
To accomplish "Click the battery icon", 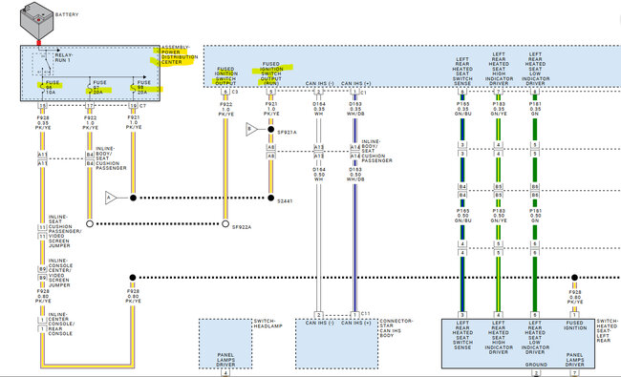I will (x=36, y=21).
